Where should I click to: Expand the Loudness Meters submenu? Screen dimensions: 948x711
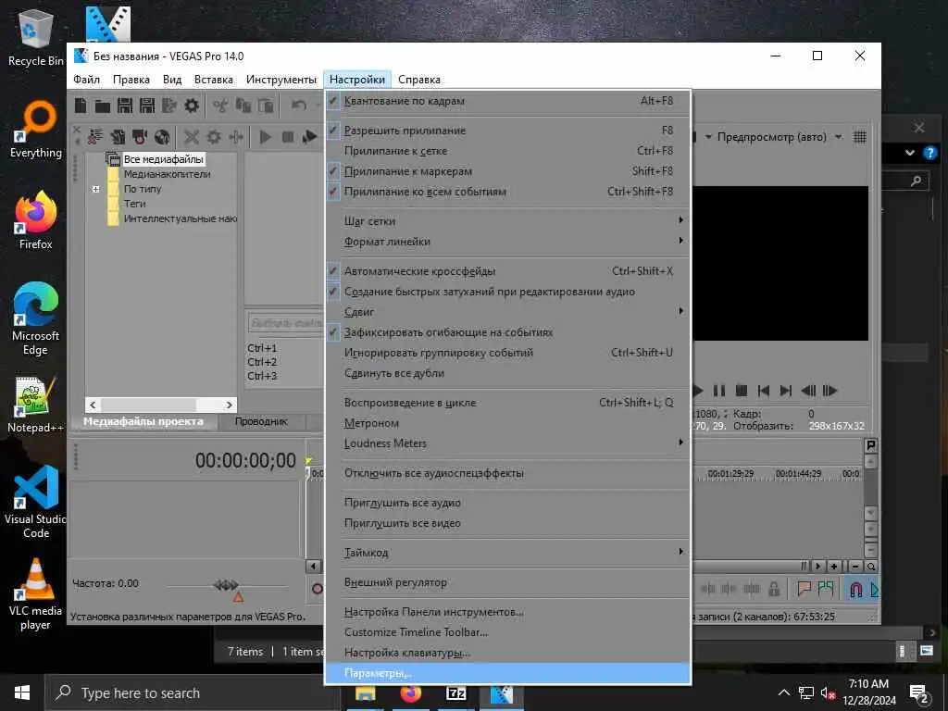pos(508,443)
